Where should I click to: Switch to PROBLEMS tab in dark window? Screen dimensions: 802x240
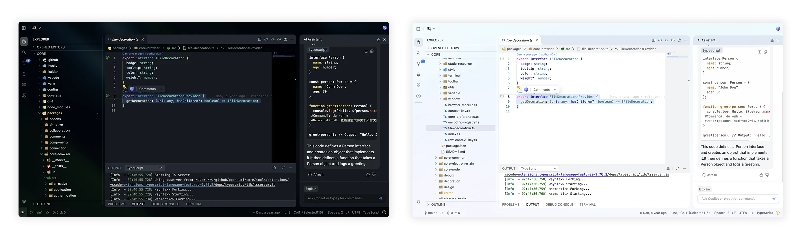[x=117, y=204]
